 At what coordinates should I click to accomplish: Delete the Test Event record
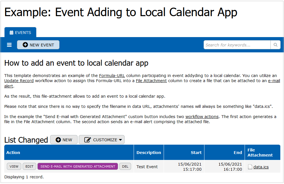(125, 166)
